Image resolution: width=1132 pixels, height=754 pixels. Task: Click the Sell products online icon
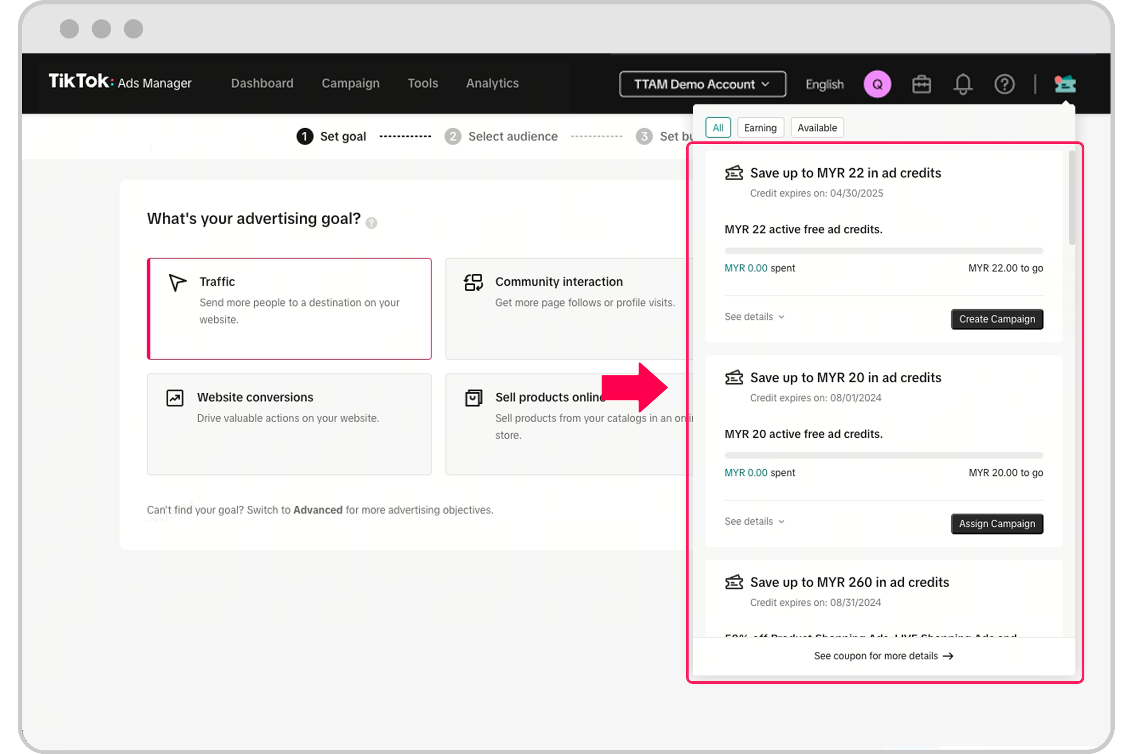[474, 396]
